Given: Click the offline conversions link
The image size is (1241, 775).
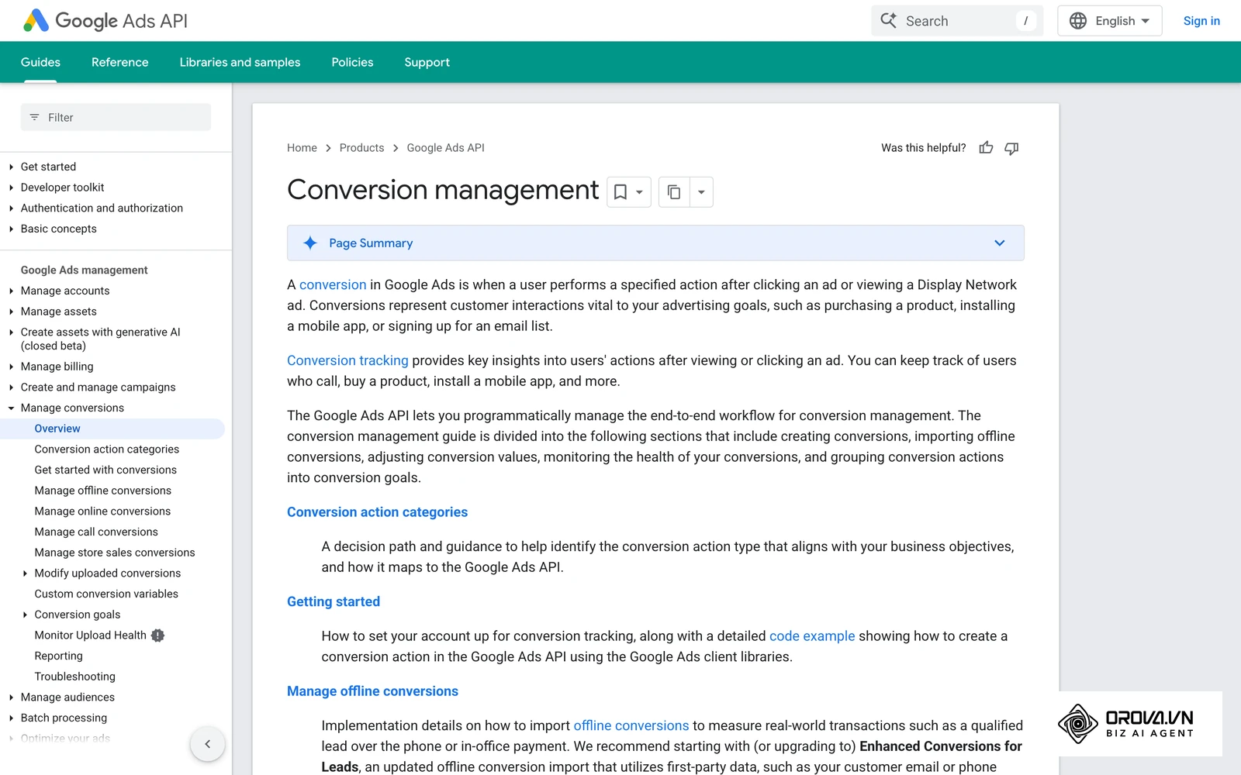Looking at the screenshot, I should coord(631,725).
